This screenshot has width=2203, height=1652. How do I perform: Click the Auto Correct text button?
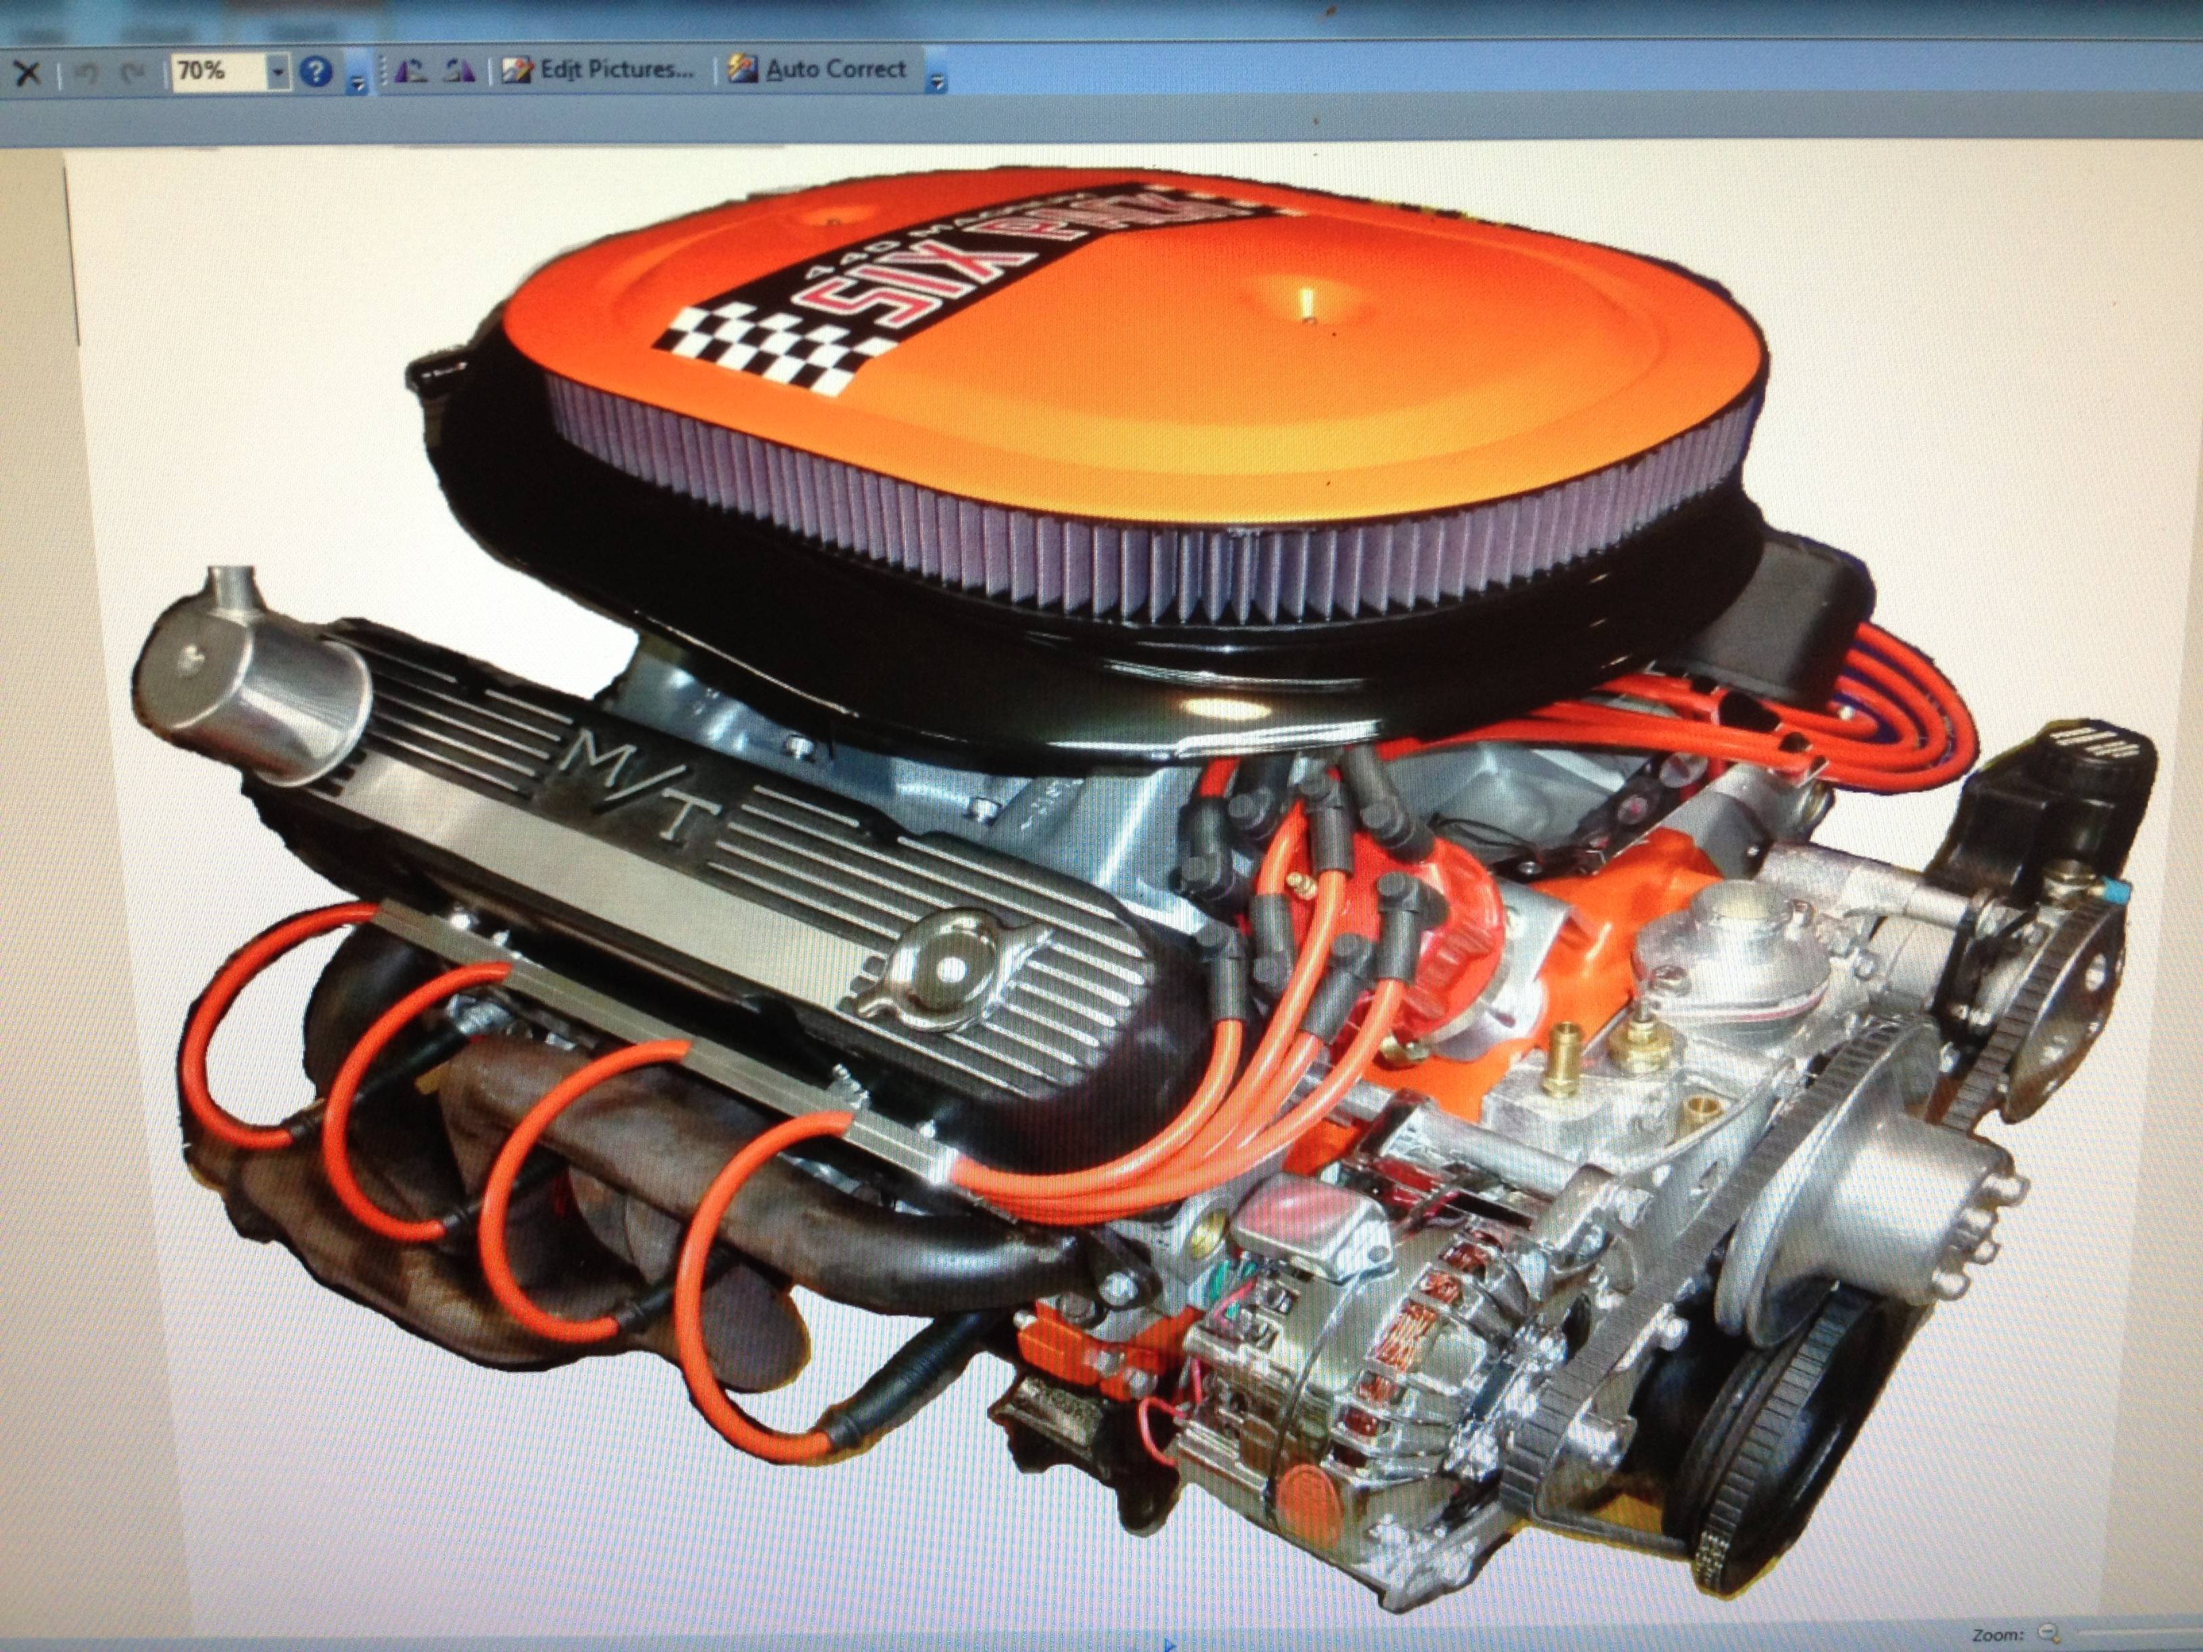coord(835,70)
